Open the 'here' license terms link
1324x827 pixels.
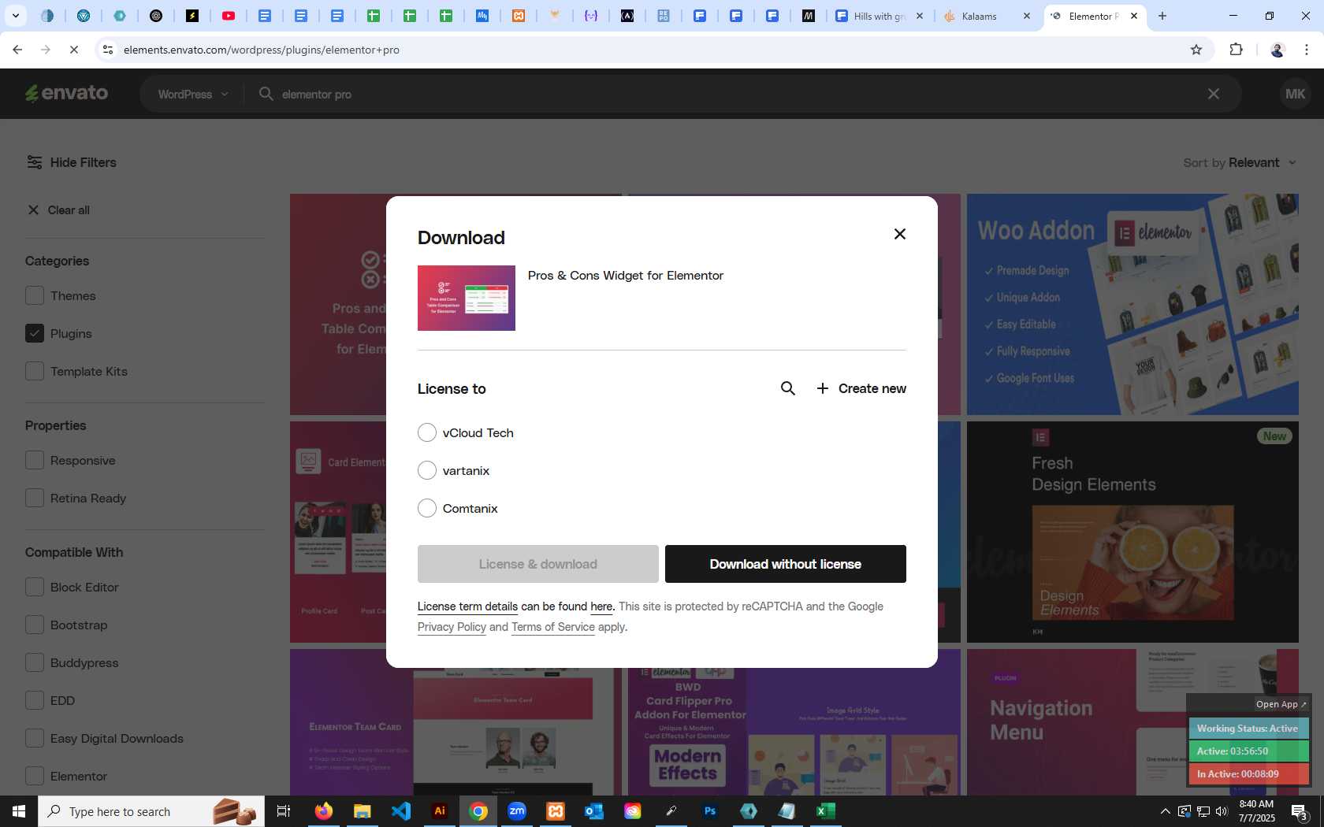[601, 606]
